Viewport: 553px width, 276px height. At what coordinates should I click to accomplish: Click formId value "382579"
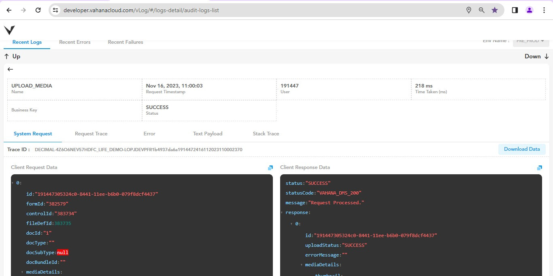56,204
